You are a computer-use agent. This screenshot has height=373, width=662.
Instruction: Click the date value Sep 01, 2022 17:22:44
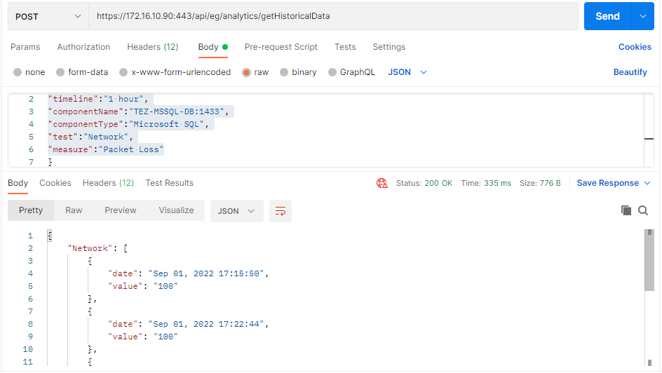pyautogui.click(x=205, y=324)
